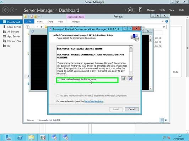This screenshot has width=189, height=141.
Task: Switch Explorer to large icons view
Action: [x=166, y=120]
